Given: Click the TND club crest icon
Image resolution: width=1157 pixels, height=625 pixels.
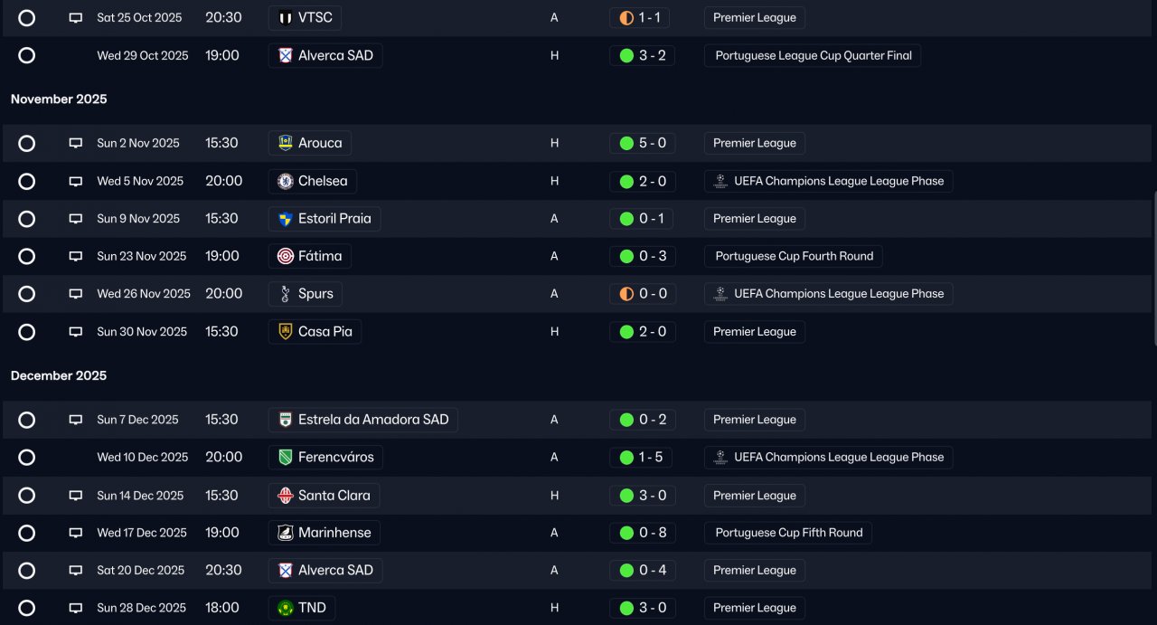Looking at the screenshot, I should pos(286,608).
